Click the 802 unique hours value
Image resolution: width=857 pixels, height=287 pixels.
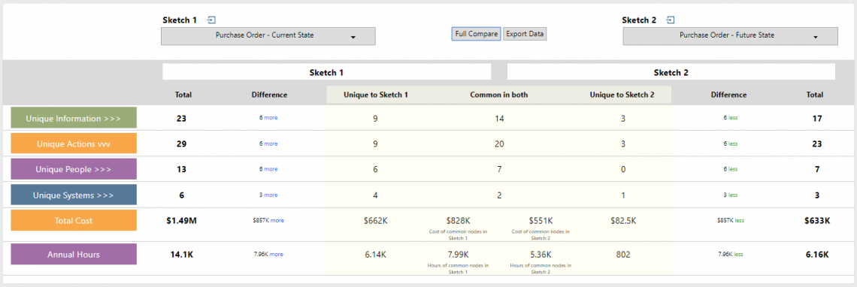(x=623, y=254)
